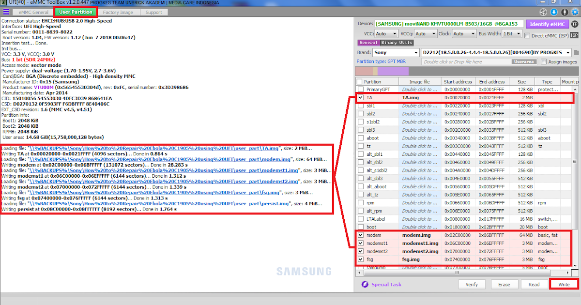This screenshot has height=305, width=581.
Task: Click the Read button
Action: click(534, 284)
